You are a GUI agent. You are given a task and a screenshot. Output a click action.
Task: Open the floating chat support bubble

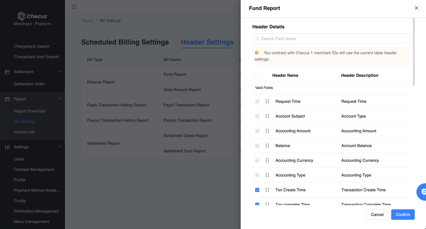click(423, 191)
